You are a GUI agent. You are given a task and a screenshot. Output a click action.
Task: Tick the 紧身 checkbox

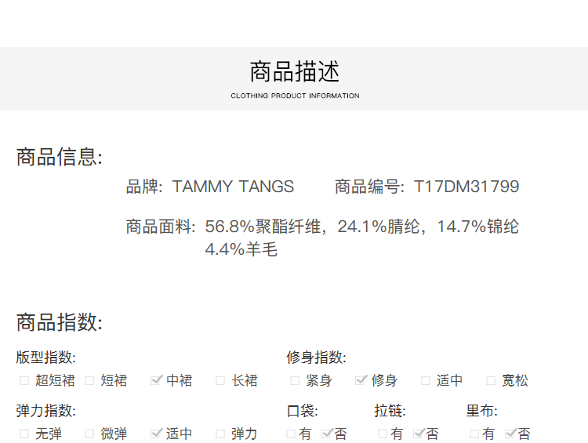click(x=295, y=381)
